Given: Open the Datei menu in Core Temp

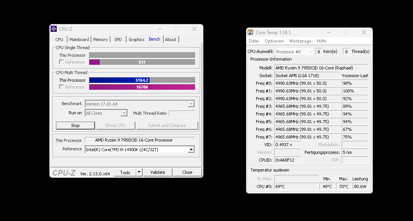Looking at the screenshot, I should click(254, 41).
